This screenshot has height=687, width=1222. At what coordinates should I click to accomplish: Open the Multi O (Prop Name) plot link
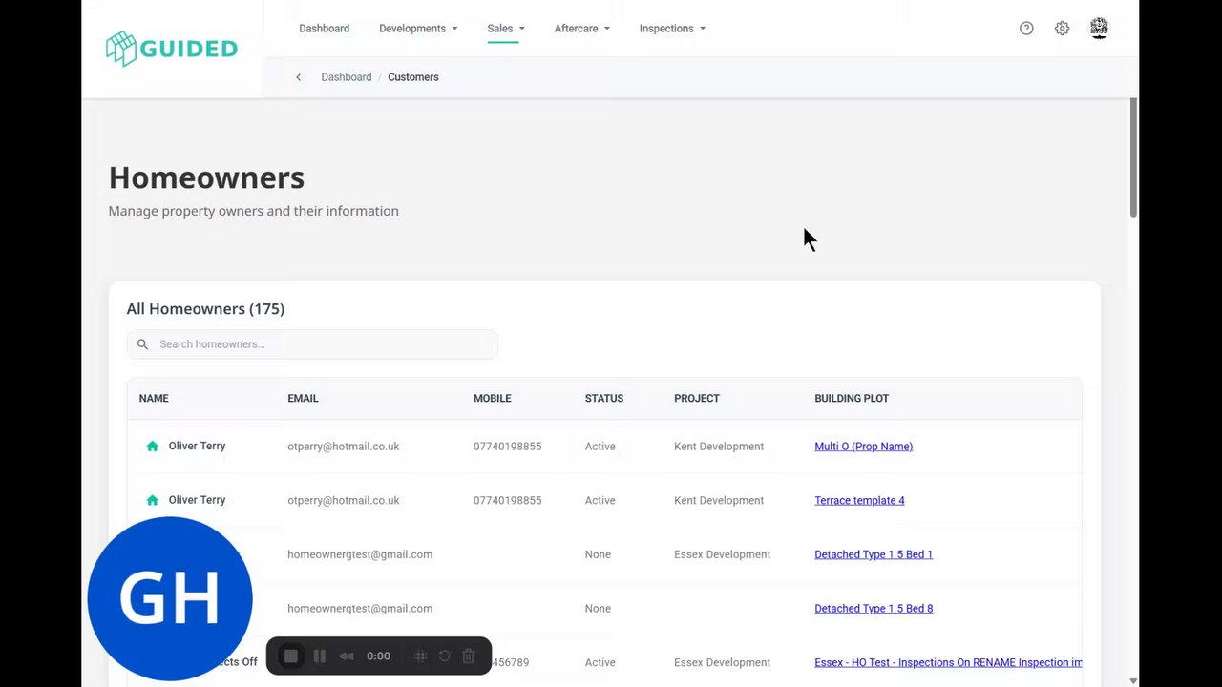pyautogui.click(x=863, y=447)
